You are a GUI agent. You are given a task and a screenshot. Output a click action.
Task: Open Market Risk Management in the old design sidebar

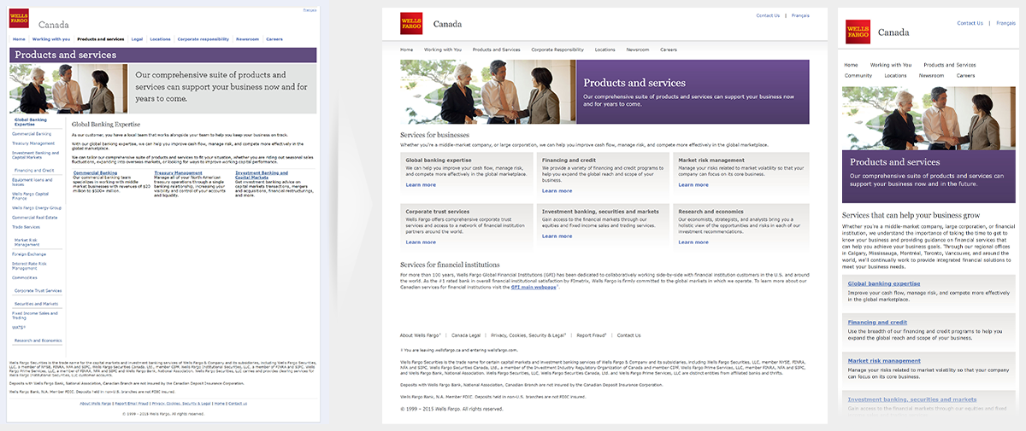pyautogui.click(x=27, y=242)
